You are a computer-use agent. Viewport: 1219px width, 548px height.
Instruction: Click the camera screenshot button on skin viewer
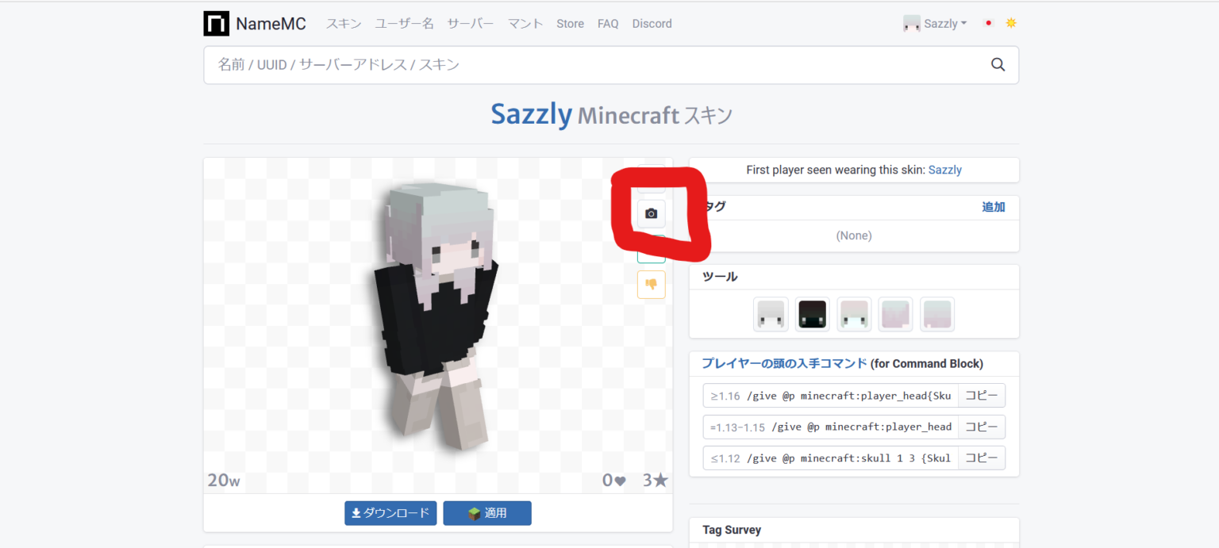click(x=651, y=213)
